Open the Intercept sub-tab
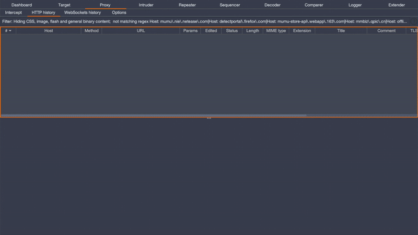This screenshot has width=418, height=235. [x=14, y=13]
